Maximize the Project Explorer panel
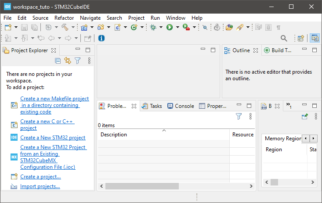The width and height of the screenshot is (322, 203). coord(88,50)
